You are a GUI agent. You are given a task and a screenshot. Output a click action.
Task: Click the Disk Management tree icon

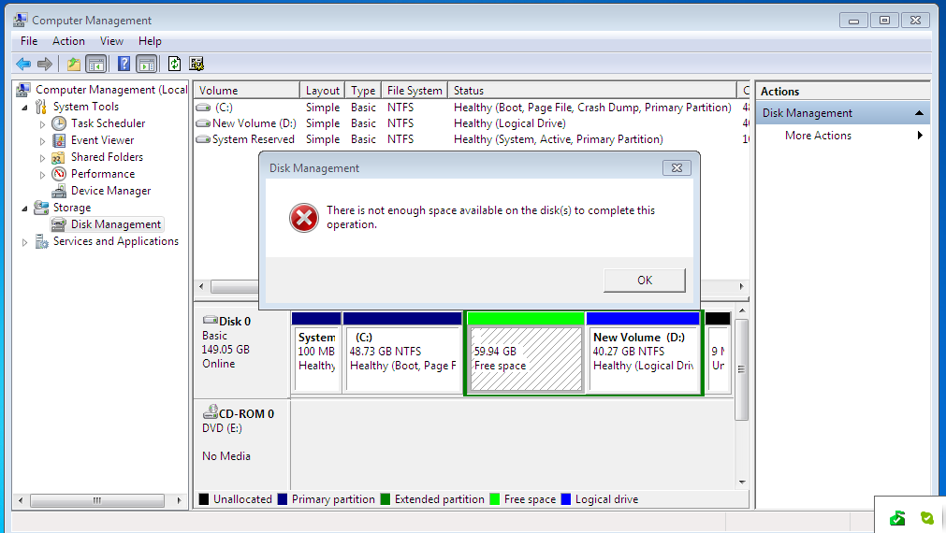[x=59, y=225]
